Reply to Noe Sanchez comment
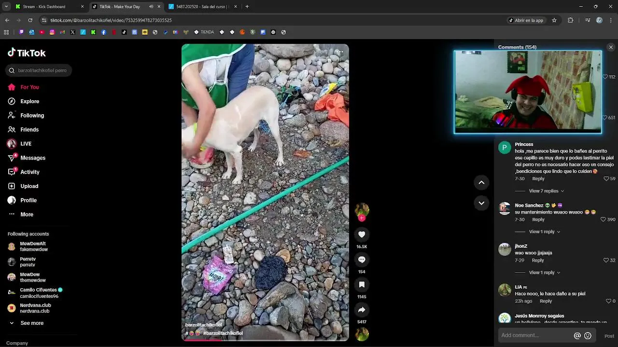The height and width of the screenshot is (347, 618). pos(538,219)
